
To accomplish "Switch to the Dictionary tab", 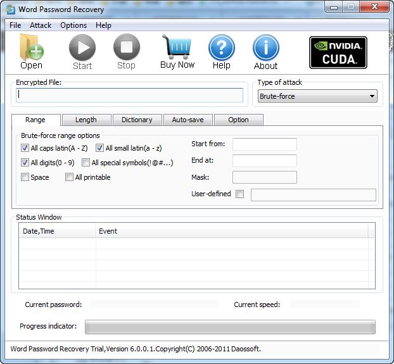I will coord(137,120).
